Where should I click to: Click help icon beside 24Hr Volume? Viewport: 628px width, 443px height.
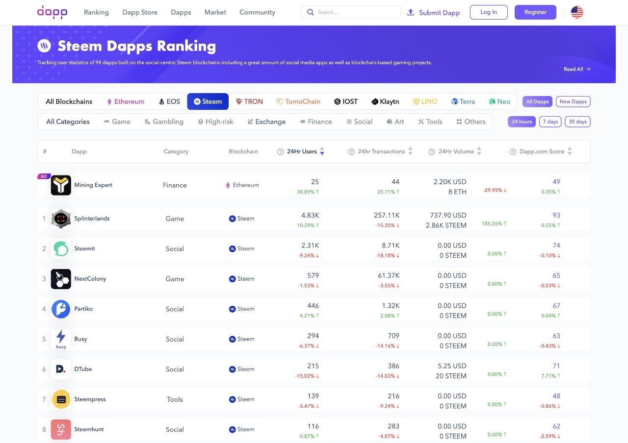(x=432, y=152)
